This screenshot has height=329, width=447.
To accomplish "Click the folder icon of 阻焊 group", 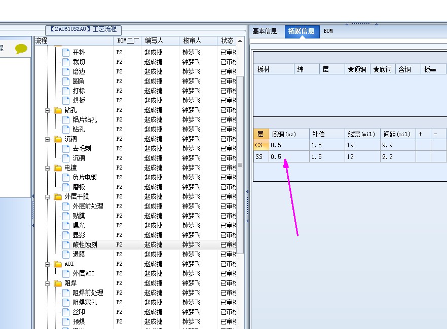I will [x=58, y=283].
